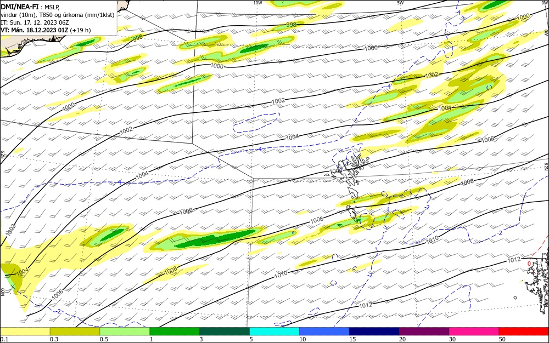Click the "5W" longitude label
549x343 pixels.
tap(400, 3)
